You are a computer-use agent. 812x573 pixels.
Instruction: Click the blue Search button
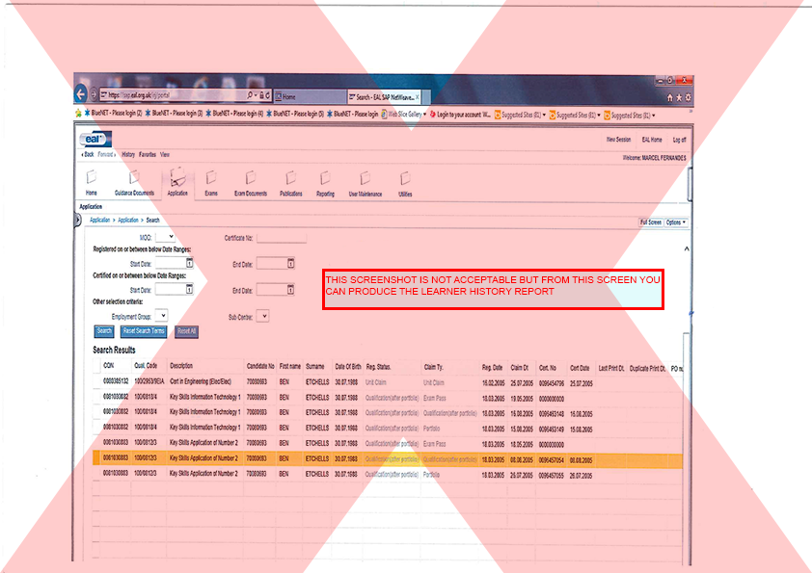coord(104,331)
